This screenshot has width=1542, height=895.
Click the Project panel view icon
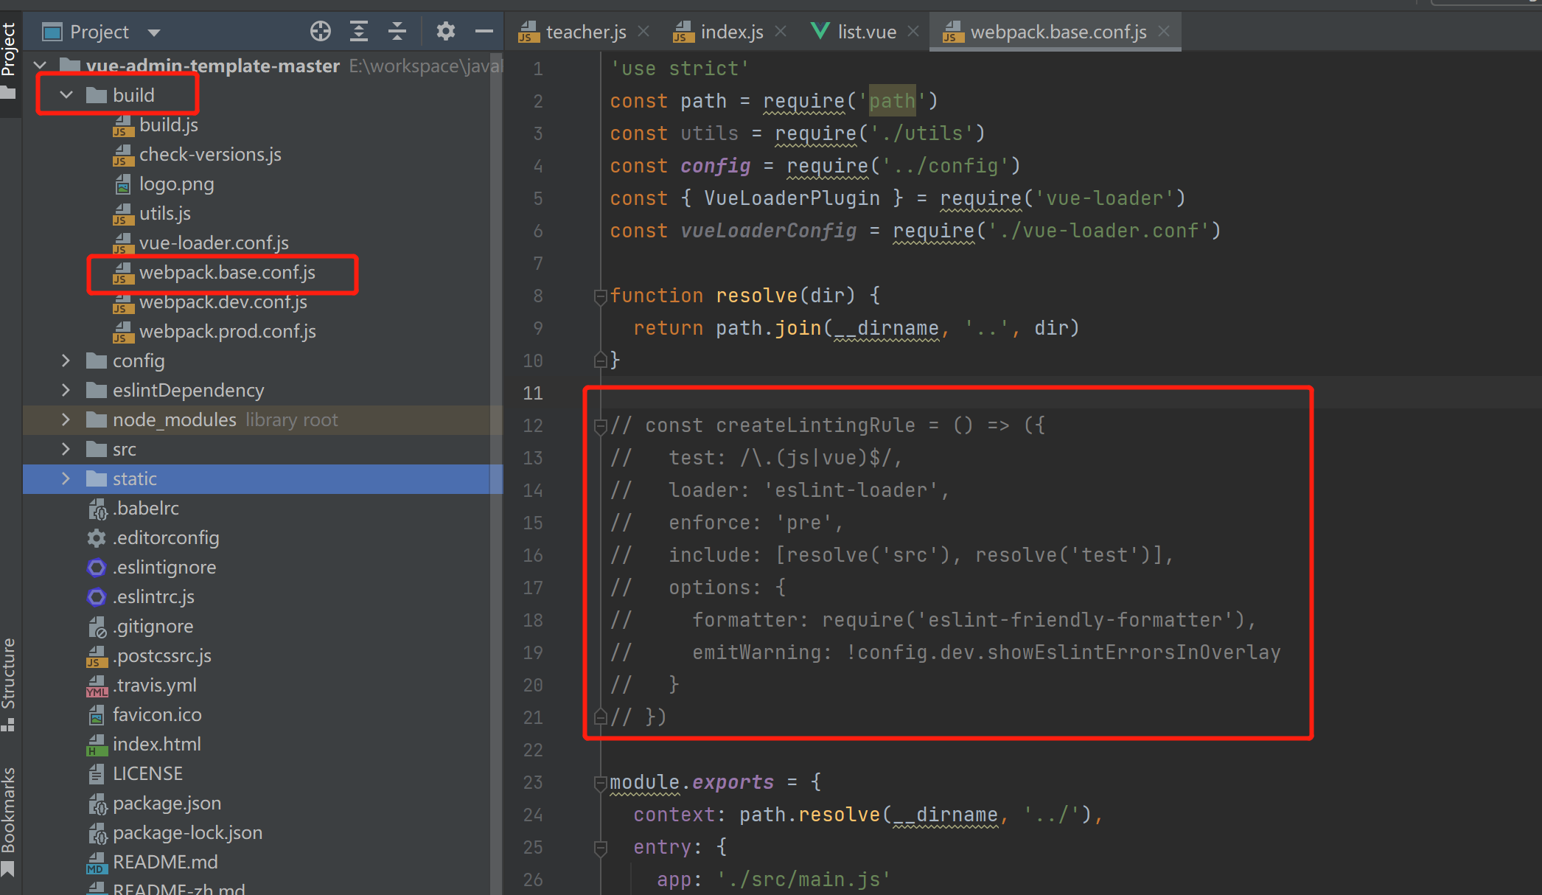pos(52,32)
